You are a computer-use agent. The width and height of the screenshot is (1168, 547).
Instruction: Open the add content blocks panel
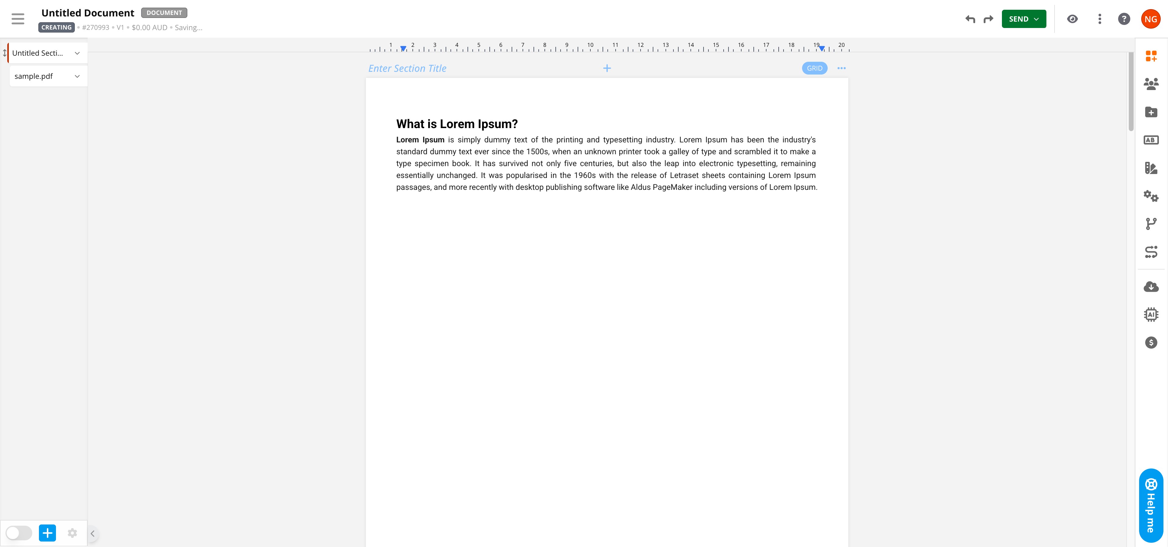tap(1151, 56)
